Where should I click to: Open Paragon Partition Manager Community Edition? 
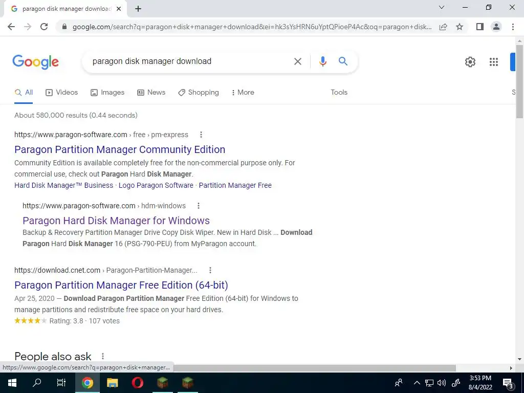pos(120,149)
